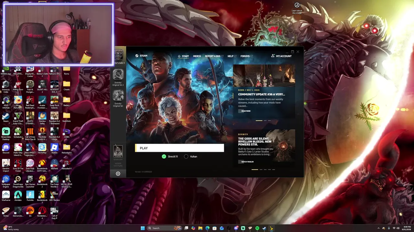414x232 pixels.
Task: Select the Vulkan radio option
Action: tap(191, 157)
